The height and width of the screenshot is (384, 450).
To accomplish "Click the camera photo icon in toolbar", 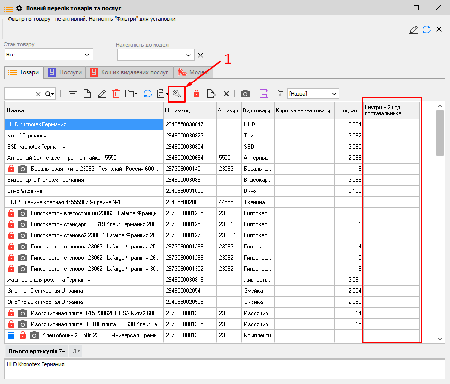I will click(245, 94).
